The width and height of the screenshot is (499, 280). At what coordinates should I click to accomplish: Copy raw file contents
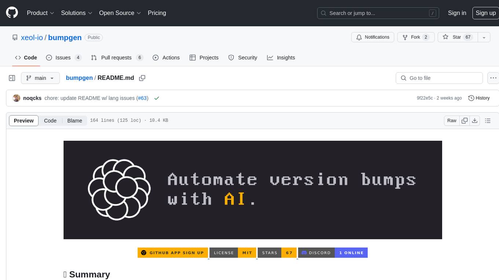coord(465,121)
